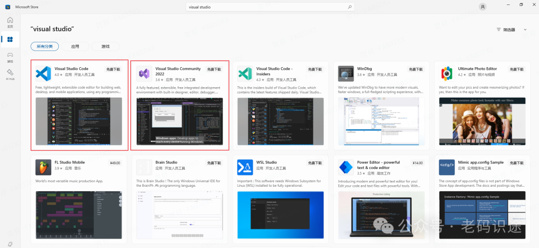Open the filter list icon beside 筛选器
This screenshot has width=539, height=248.
coord(499,30)
